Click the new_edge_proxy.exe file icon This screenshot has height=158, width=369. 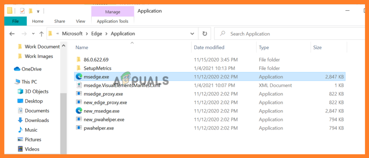pos(79,102)
